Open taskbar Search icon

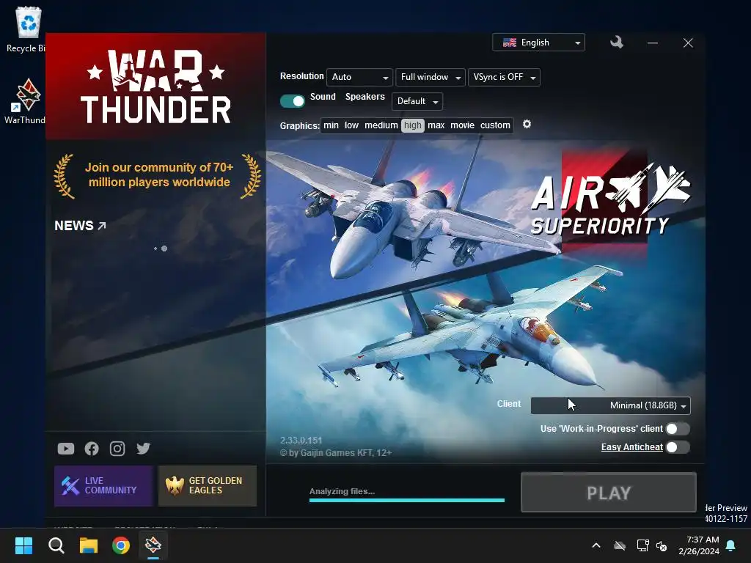(56, 545)
